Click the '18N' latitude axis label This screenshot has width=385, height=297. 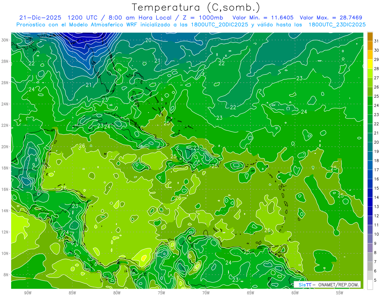click(x=5, y=168)
